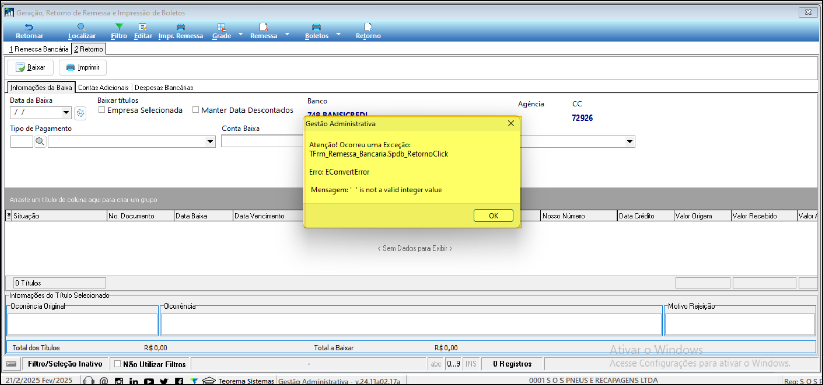Image resolution: width=823 pixels, height=385 pixels.
Task: Toggle the Manter Data Descontados checkbox
Action: [196, 110]
